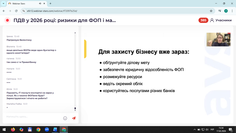Send the chat message with paper plane icon

coord(74,118)
